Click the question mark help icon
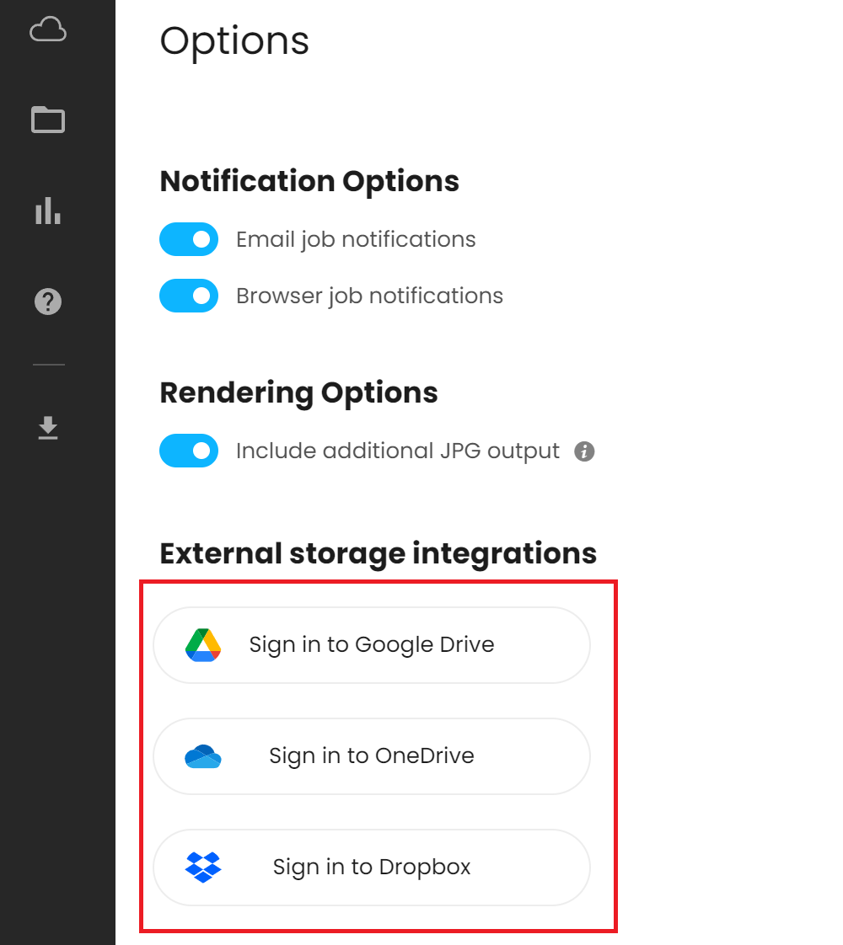The image size is (843, 945). [x=48, y=302]
